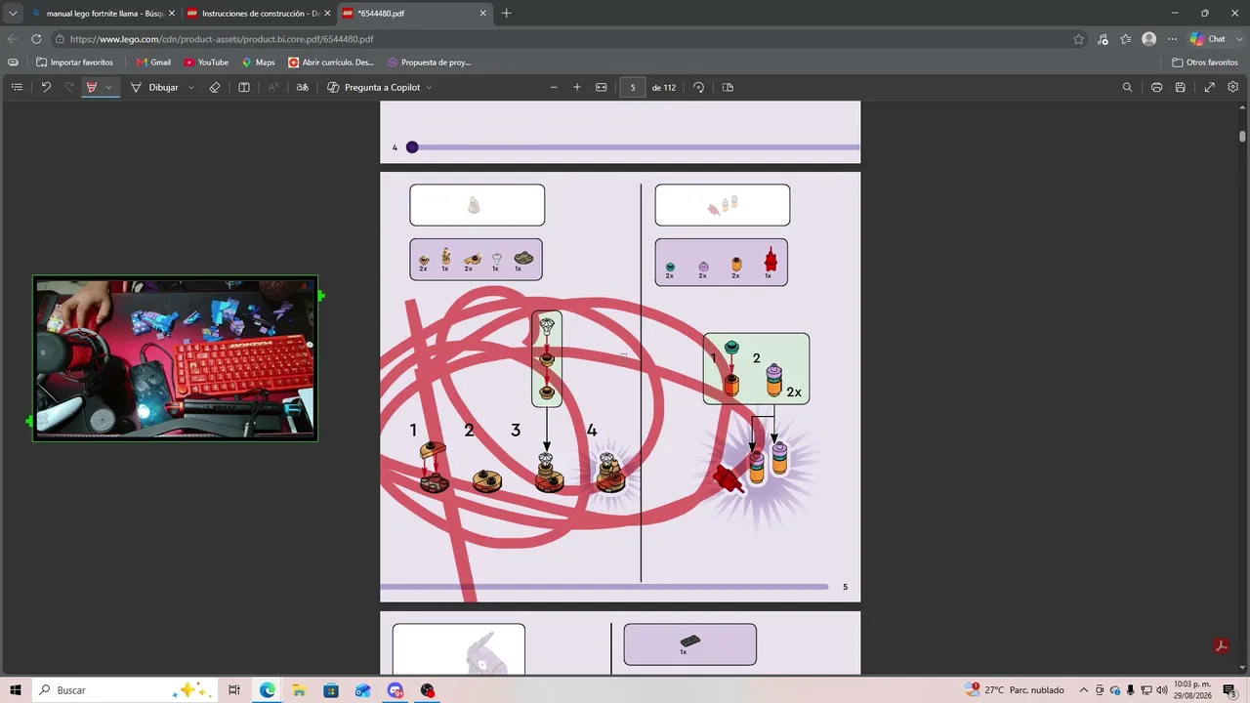Open the taskbar clock and calendar
Viewport: 1250px width, 703px height.
(1193, 690)
